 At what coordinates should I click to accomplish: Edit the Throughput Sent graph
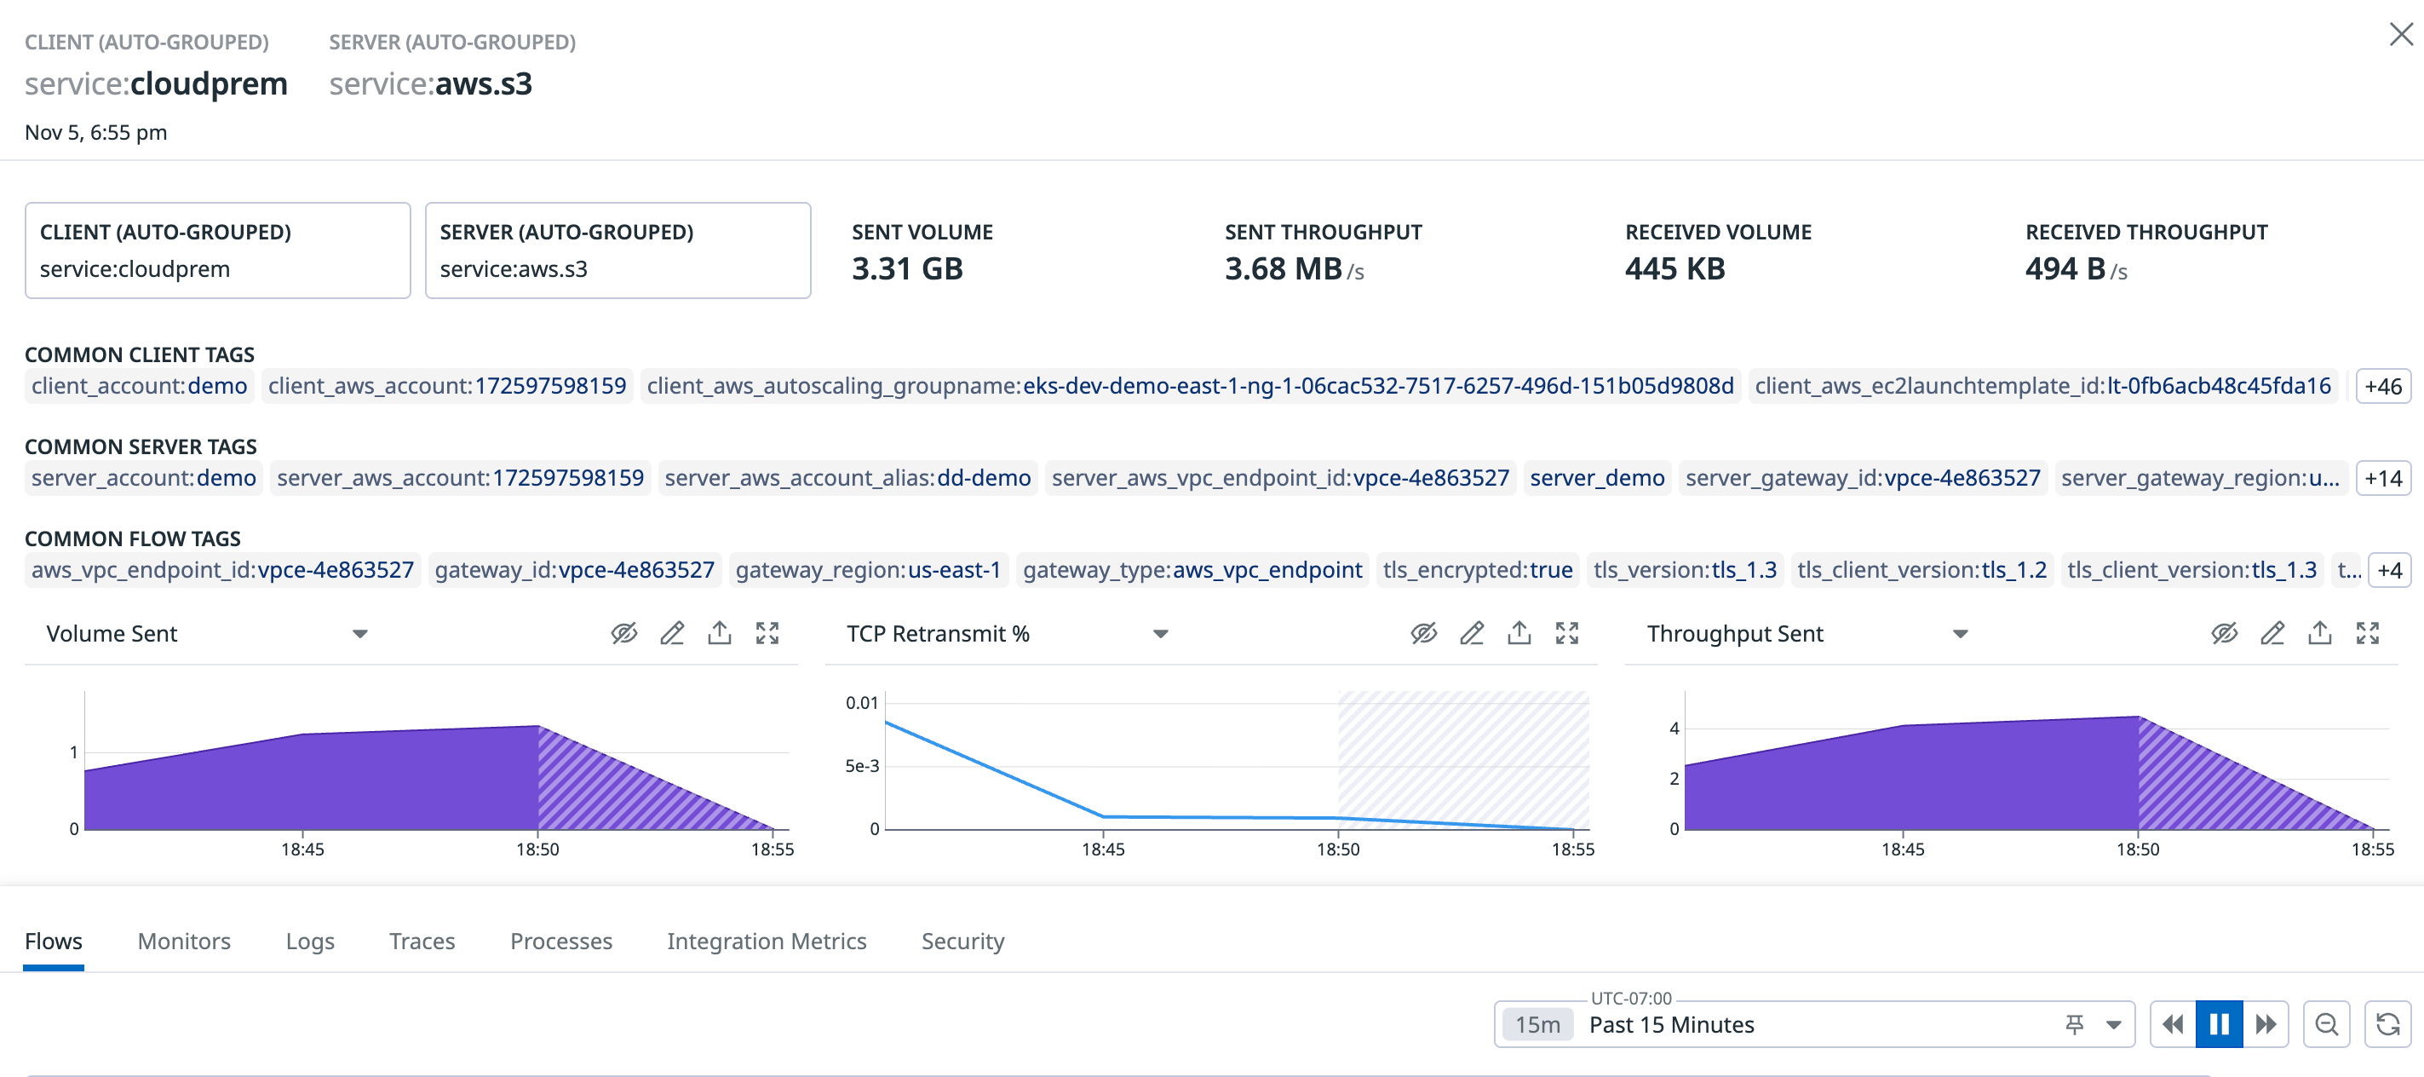click(x=2272, y=634)
